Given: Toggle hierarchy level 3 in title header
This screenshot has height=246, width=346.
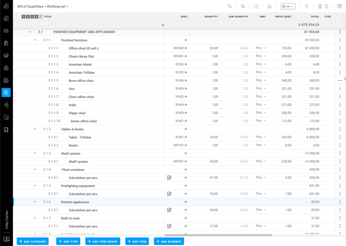Looking at the screenshot, I should pyautogui.click(x=32, y=17).
